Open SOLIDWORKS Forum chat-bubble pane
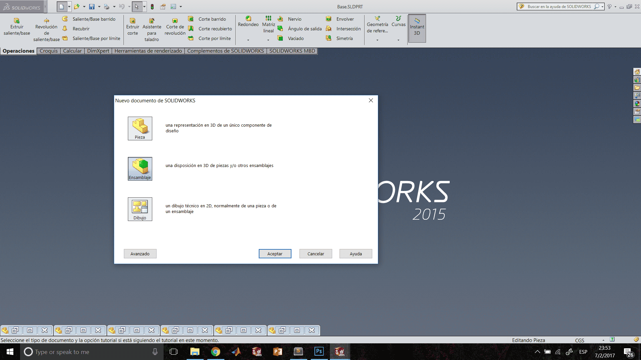641x360 pixels. [637, 120]
